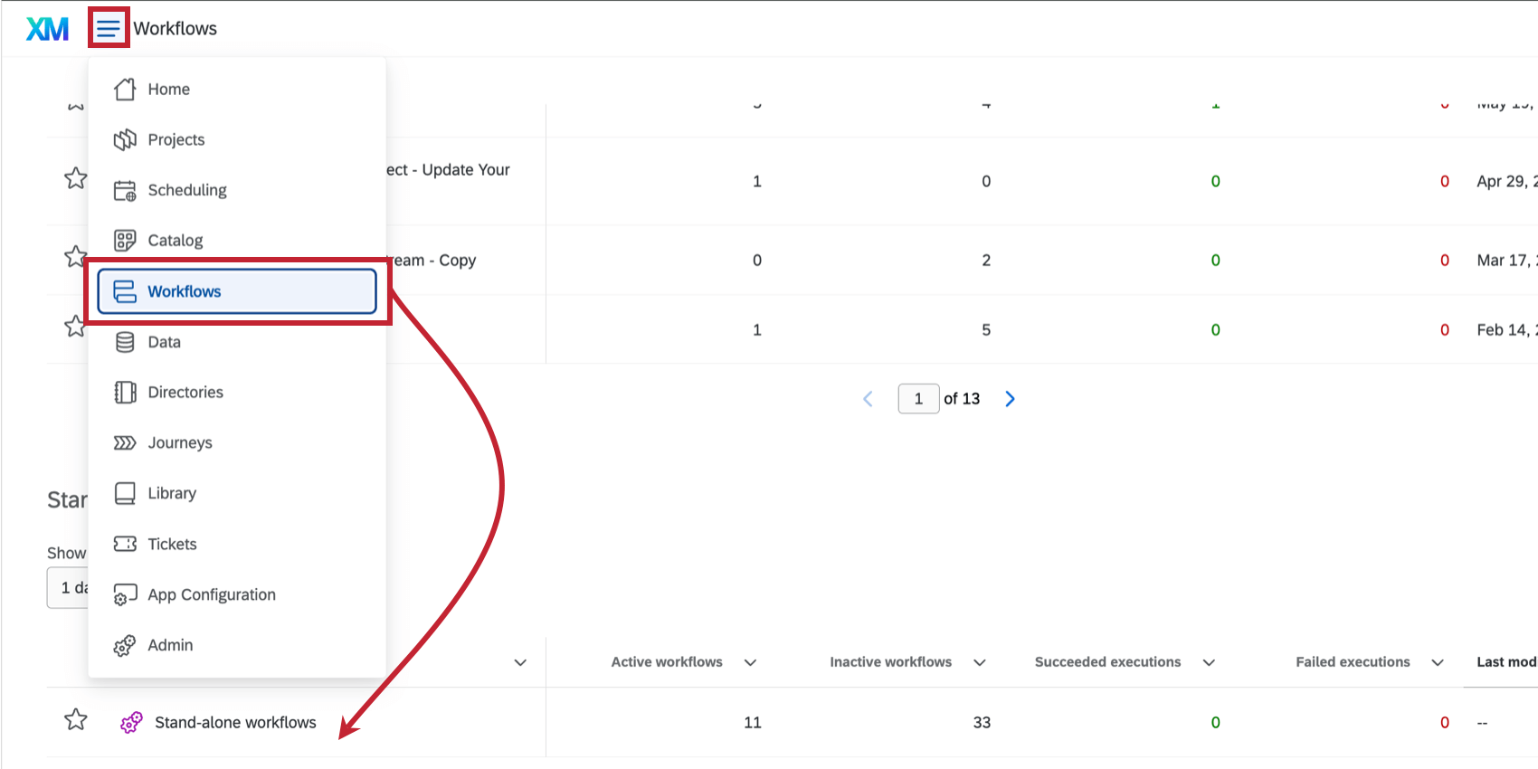This screenshot has width=1538, height=769.
Task: Open the Admin gear icon
Action: coord(125,645)
